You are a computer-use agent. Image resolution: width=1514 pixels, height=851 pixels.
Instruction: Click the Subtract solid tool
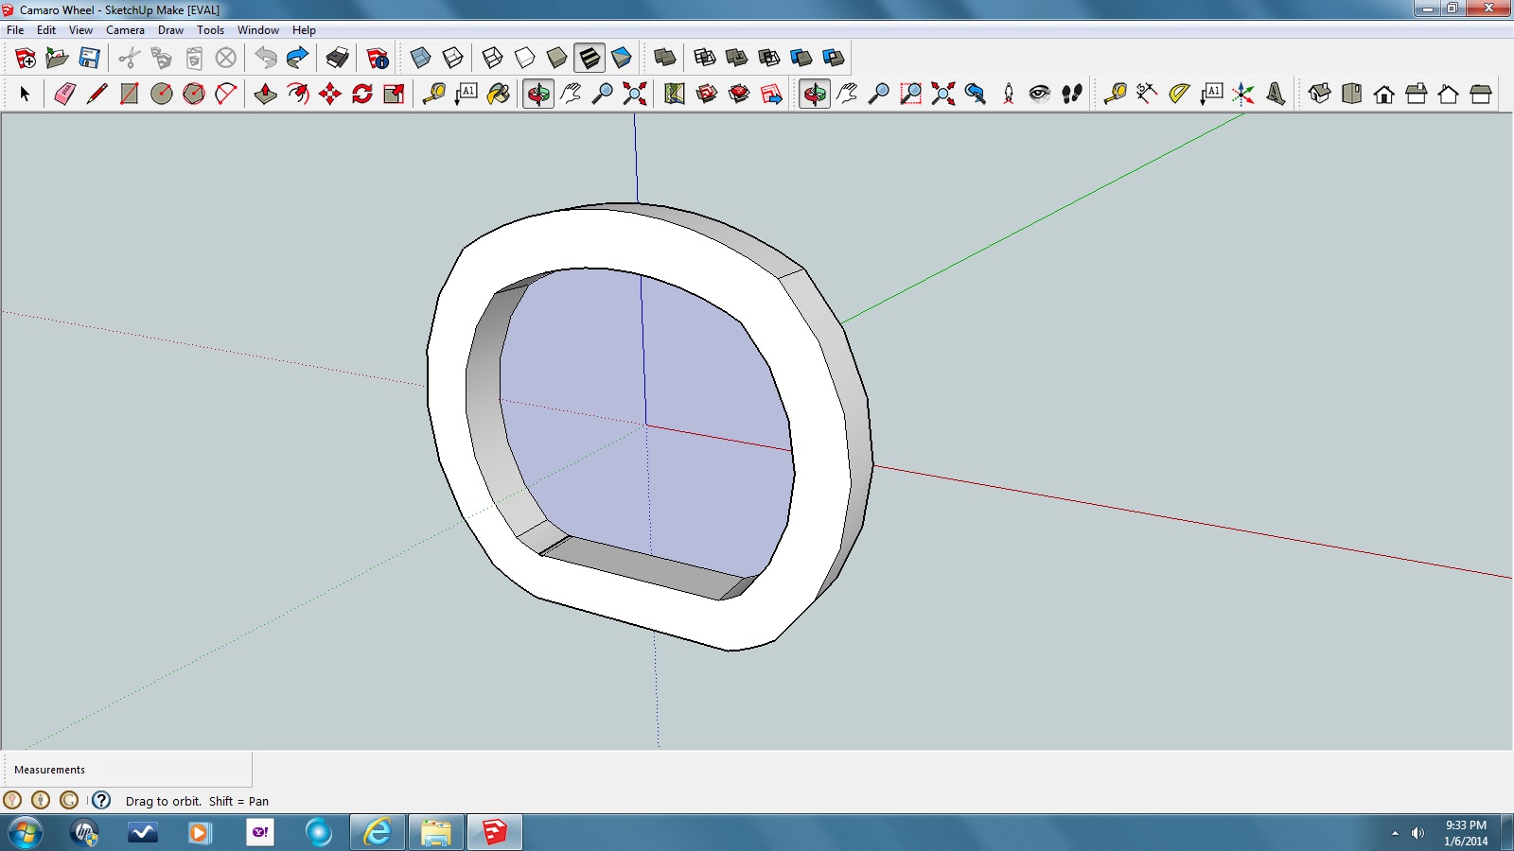(769, 58)
